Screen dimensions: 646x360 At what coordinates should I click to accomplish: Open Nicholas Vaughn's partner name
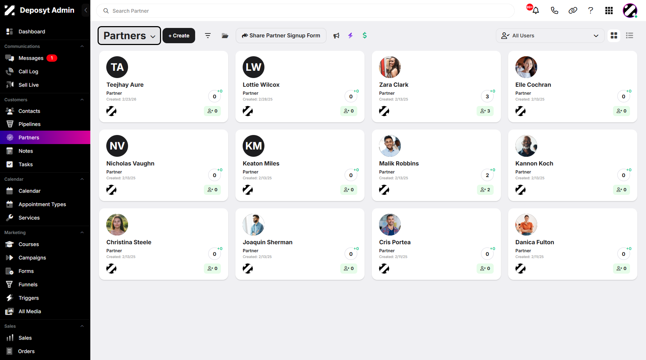[x=130, y=163]
